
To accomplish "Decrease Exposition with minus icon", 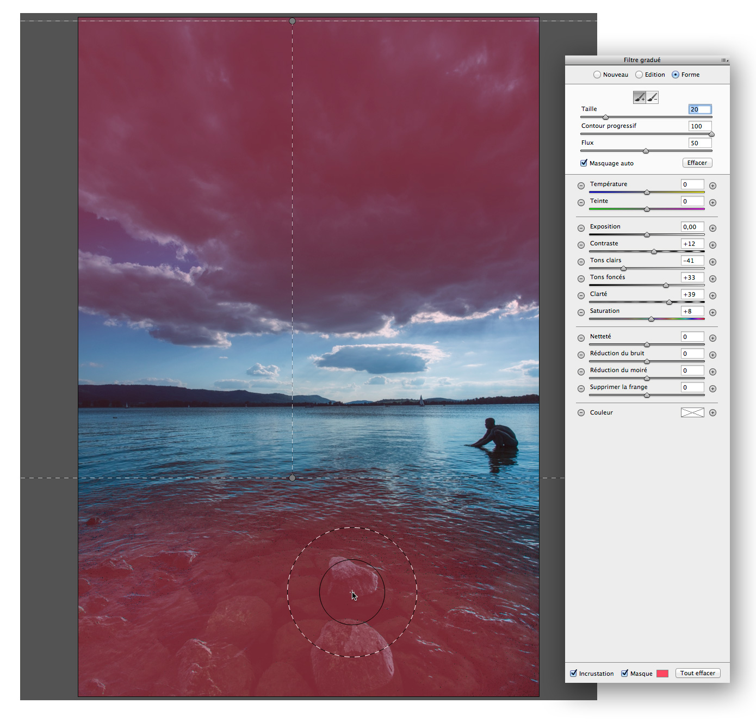I will [x=581, y=228].
